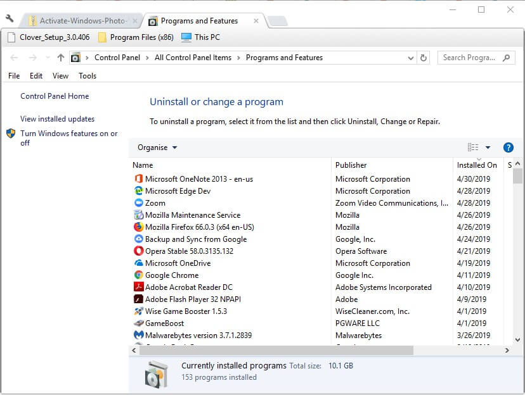Open the recent locations dropdown arrow
This screenshot has height=395, width=525.
pos(48,58)
